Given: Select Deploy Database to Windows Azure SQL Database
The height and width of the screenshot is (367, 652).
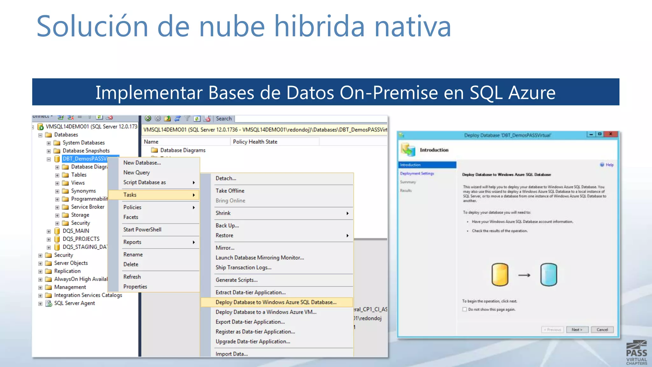Looking at the screenshot, I should pos(277,302).
